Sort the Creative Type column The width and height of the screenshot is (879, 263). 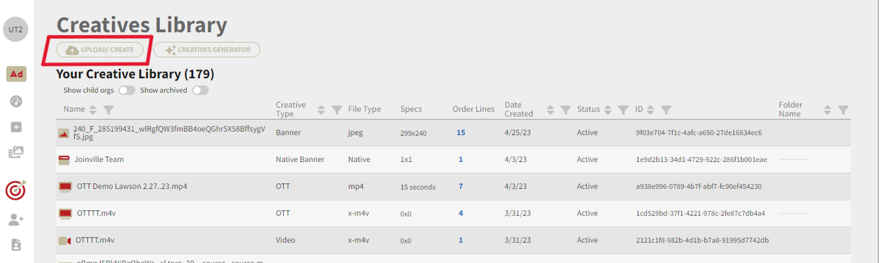[x=321, y=109]
